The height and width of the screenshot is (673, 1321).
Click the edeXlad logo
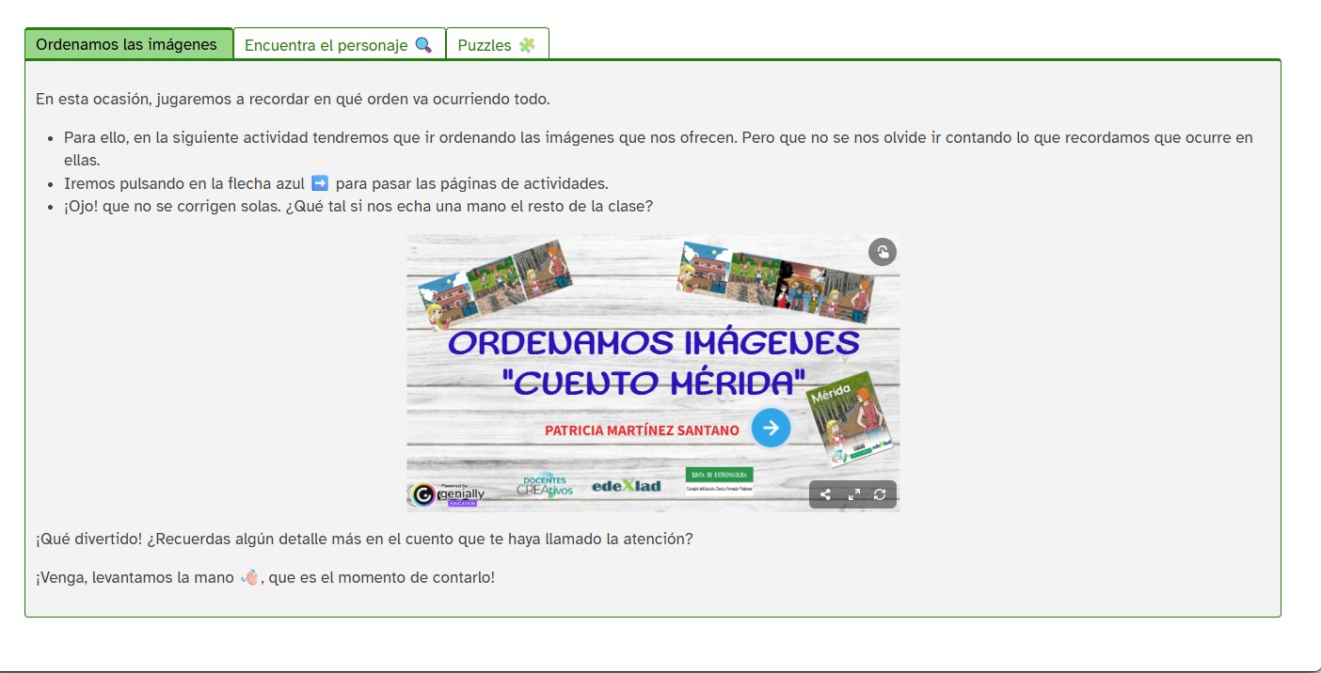click(x=626, y=486)
